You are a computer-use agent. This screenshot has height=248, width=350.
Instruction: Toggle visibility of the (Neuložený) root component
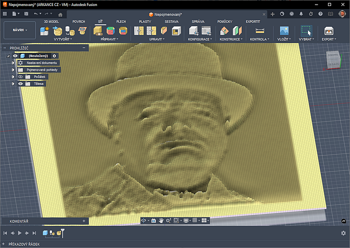click(x=15, y=56)
